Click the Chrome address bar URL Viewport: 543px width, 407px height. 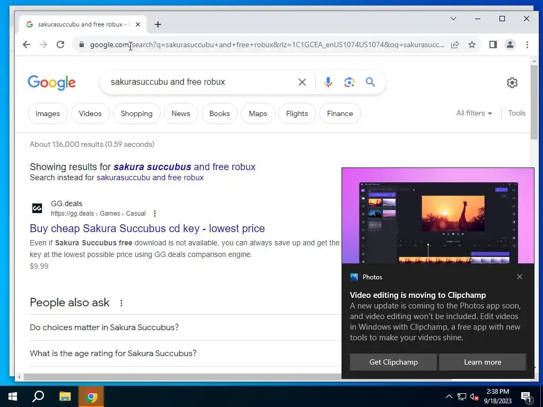[267, 45]
